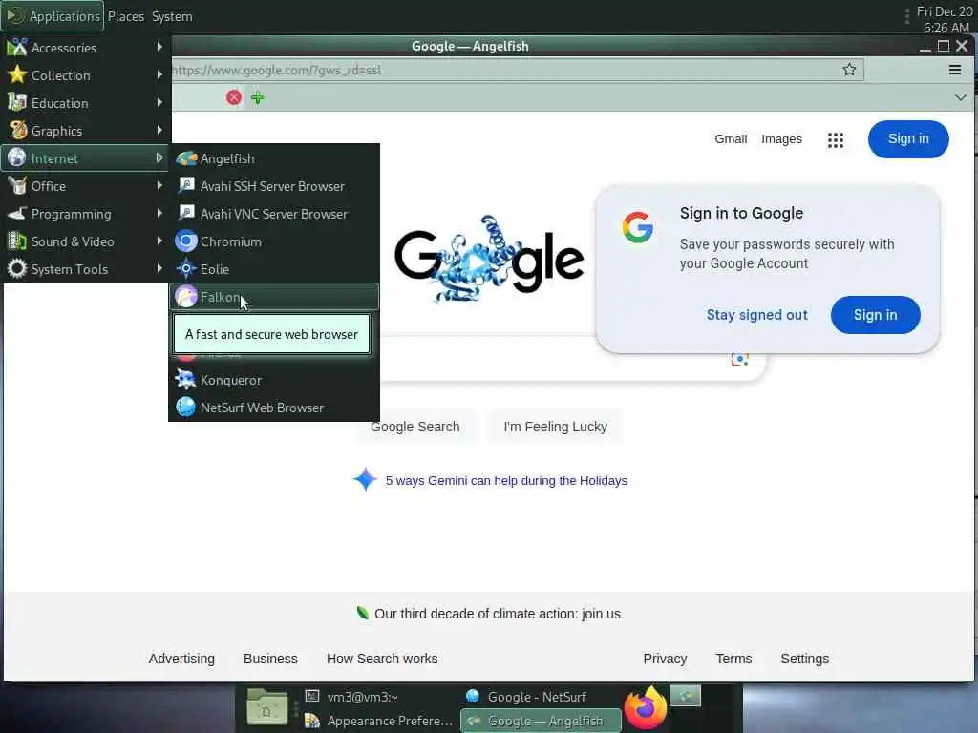This screenshot has height=733, width=978.
Task: Open the Internet category
Action: (85, 158)
